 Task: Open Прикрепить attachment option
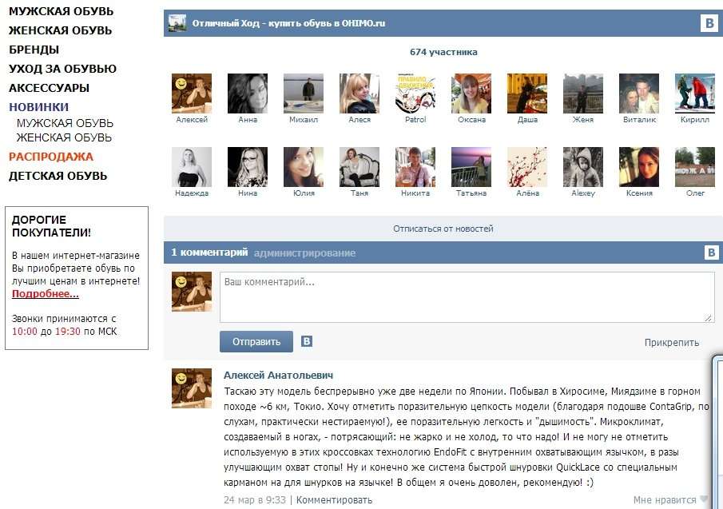(x=672, y=343)
